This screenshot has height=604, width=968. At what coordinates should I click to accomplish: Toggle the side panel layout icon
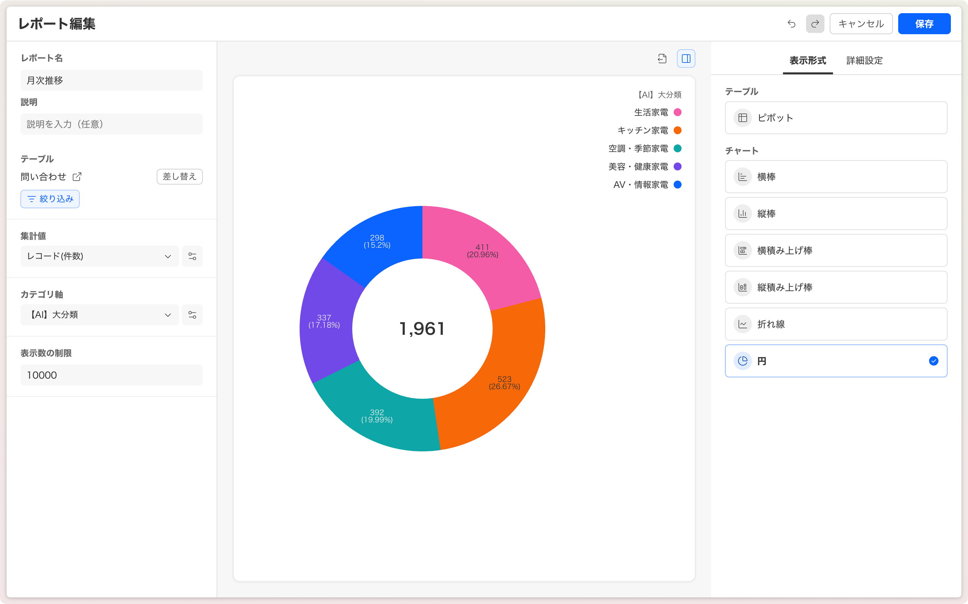pyautogui.click(x=686, y=59)
